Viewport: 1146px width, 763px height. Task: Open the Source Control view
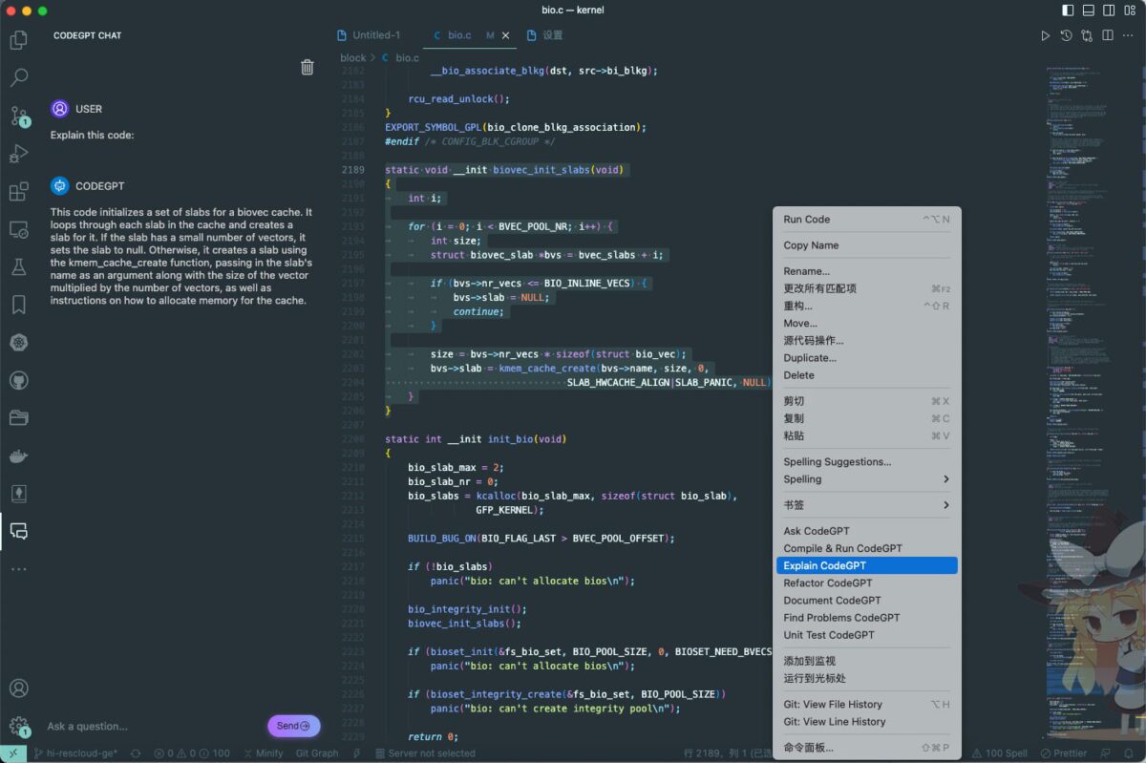click(x=18, y=117)
